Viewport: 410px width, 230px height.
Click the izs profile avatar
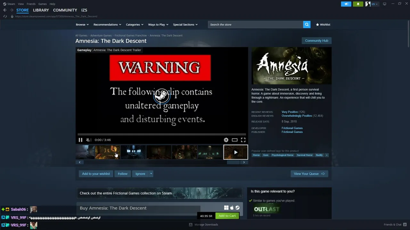pyautogui.click(x=368, y=4)
